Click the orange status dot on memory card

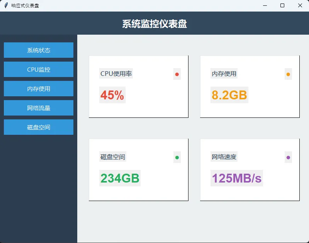pos(288,74)
